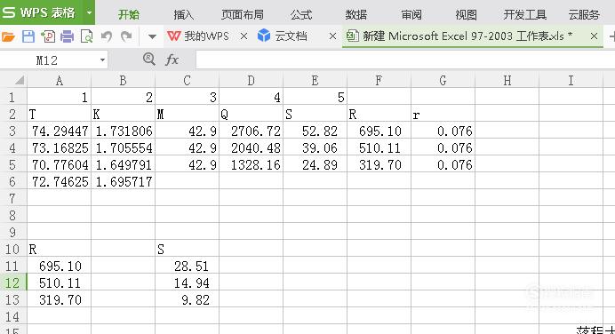Redo the last undone action

126,36
